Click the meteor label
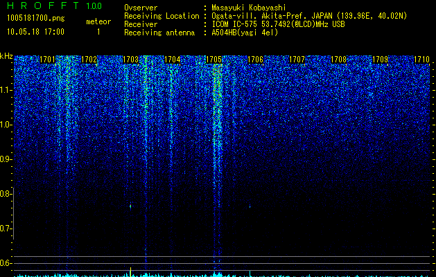This screenshot has height=277, width=436. tap(98, 21)
